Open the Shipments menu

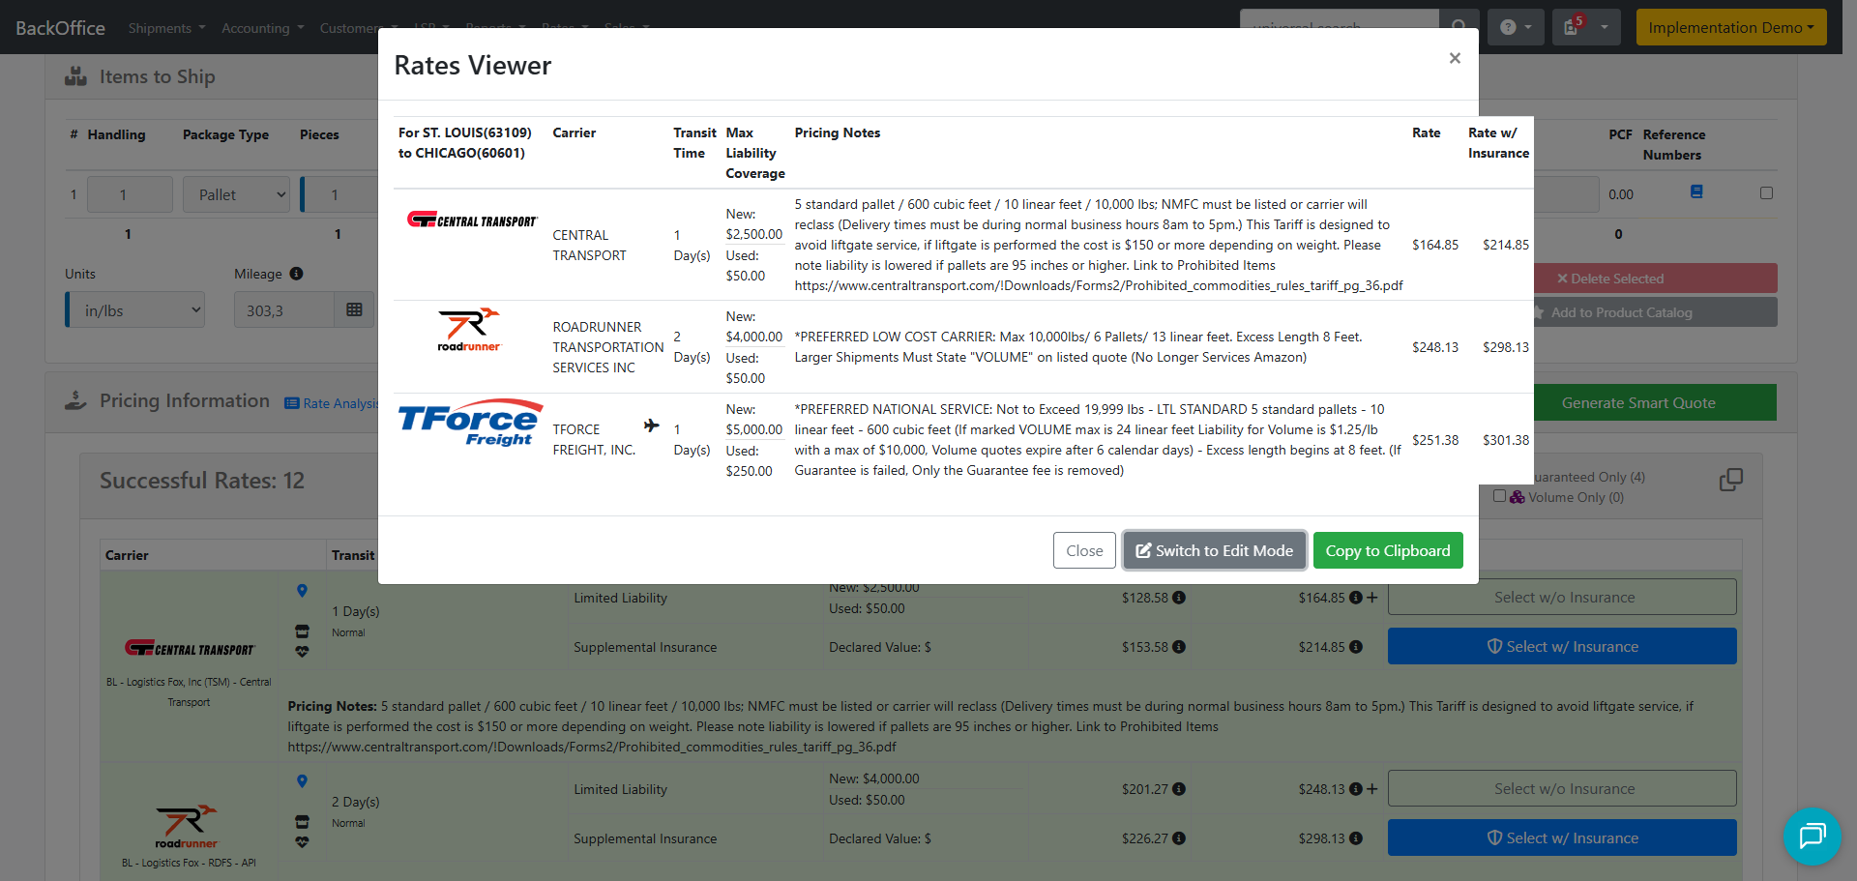166,28
